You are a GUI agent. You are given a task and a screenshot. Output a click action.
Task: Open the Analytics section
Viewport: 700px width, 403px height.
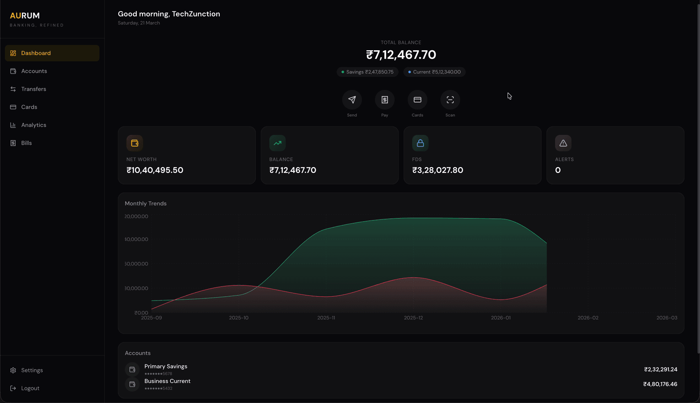pyautogui.click(x=34, y=125)
